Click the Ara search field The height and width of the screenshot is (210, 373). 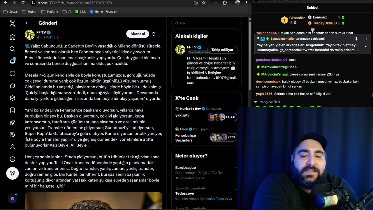coord(206,23)
